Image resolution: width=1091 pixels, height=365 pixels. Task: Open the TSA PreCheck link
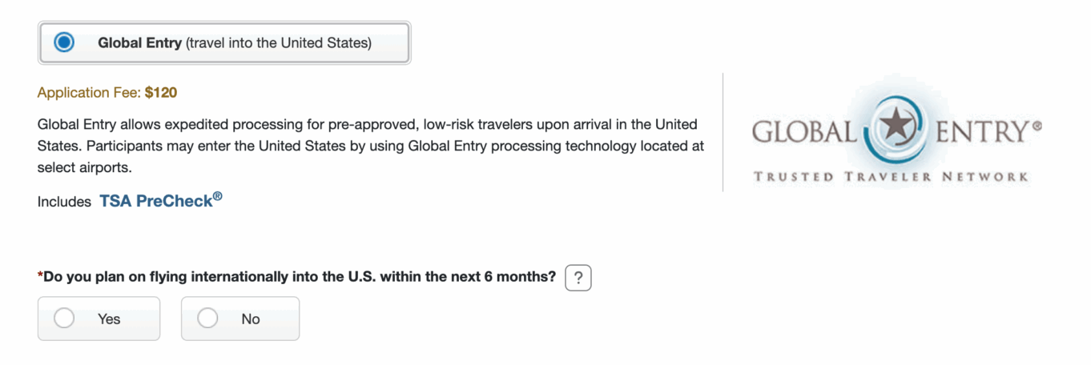pyautogui.click(x=160, y=201)
